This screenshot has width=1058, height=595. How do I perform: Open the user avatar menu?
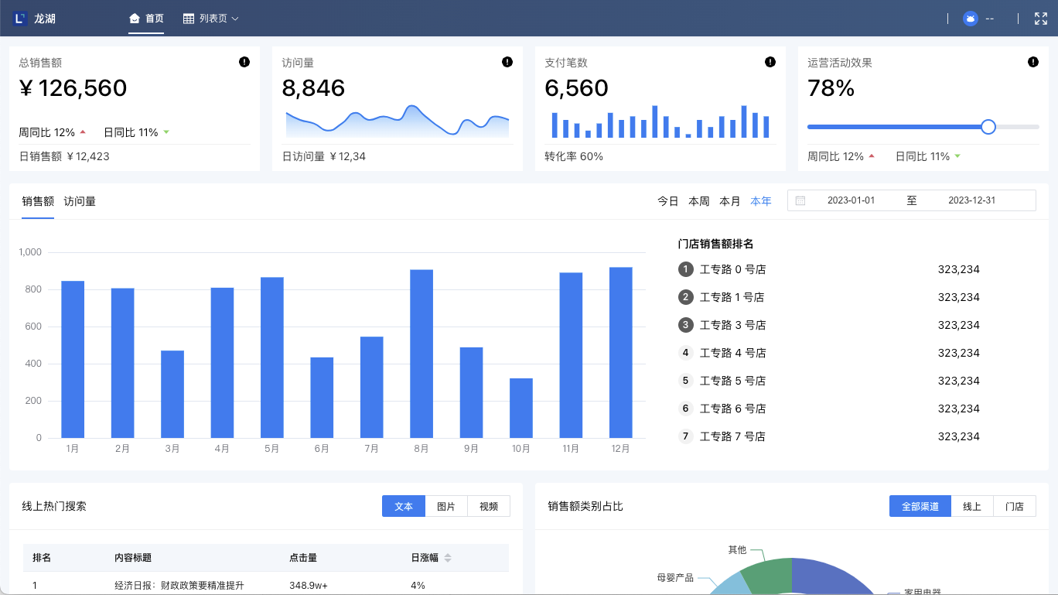point(971,19)
